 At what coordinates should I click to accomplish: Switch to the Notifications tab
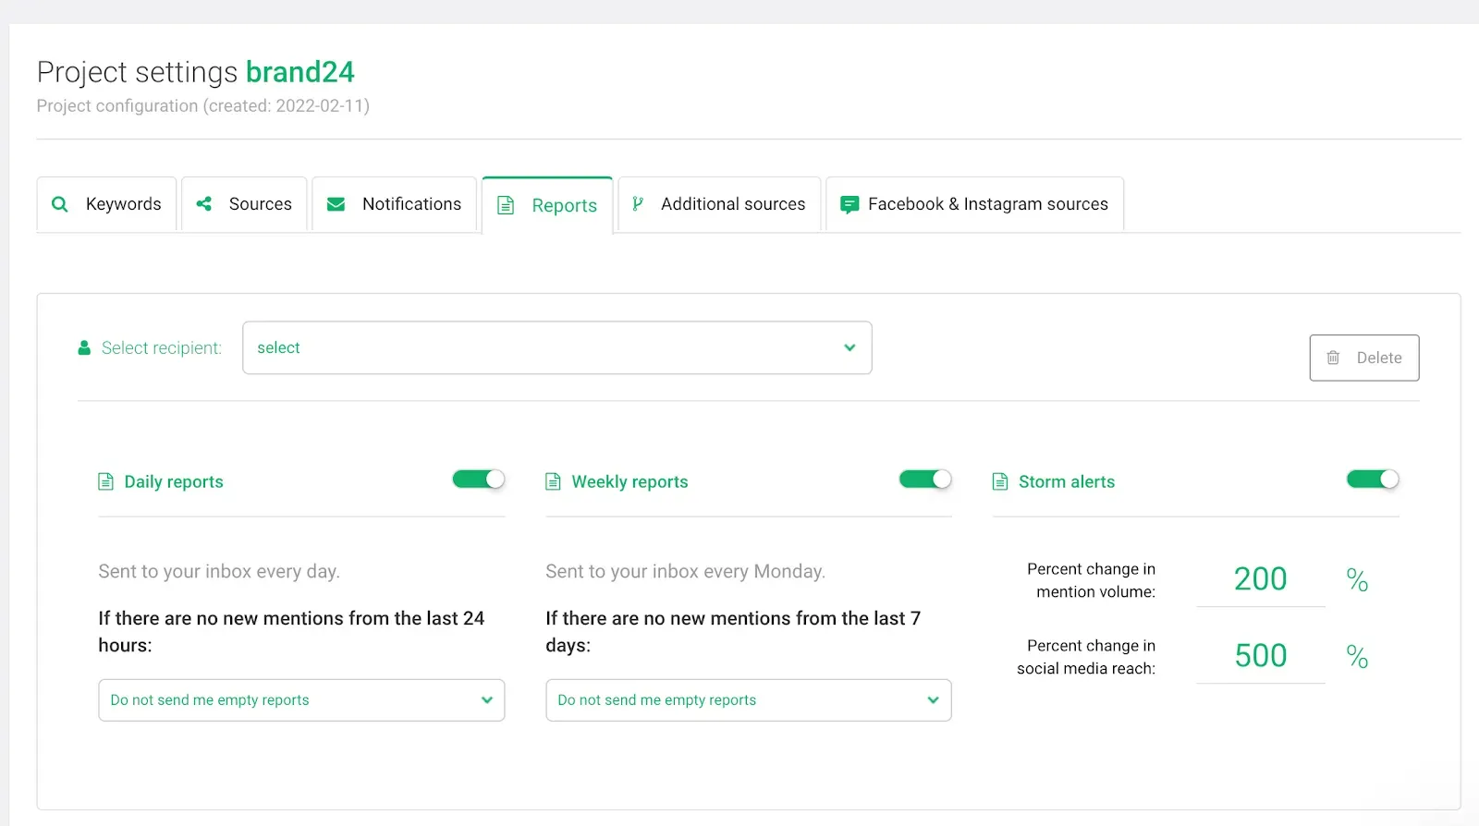[x=395, y=204]
